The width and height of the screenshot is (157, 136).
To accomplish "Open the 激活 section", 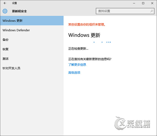I will pyautogui.click(x=32, y=59).
